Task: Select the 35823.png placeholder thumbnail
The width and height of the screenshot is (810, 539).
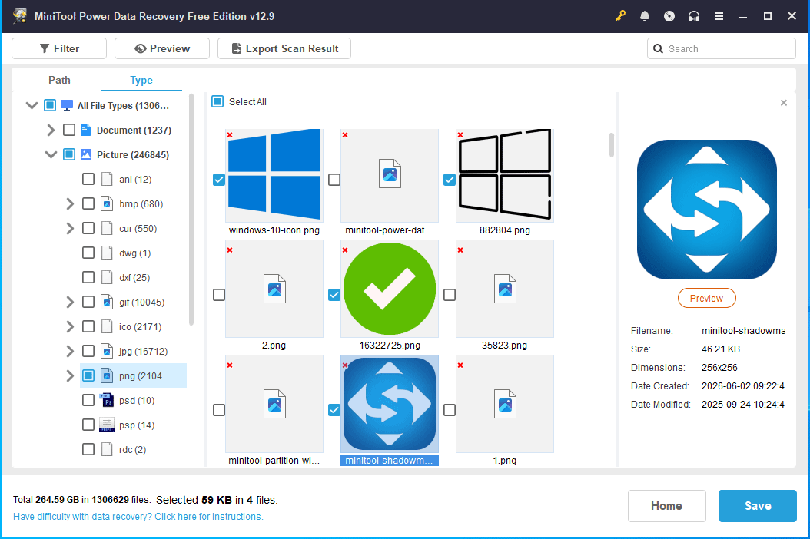Action: (x=505, y=289)
